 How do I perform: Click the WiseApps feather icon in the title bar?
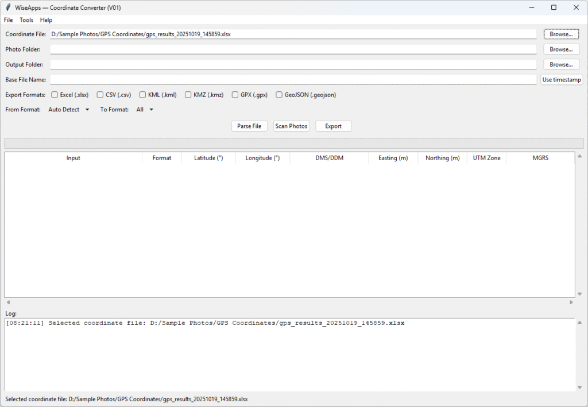tap(8, 7)
